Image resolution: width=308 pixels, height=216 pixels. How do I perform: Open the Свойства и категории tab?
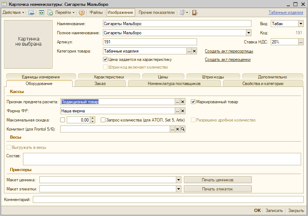coord(263,84)
